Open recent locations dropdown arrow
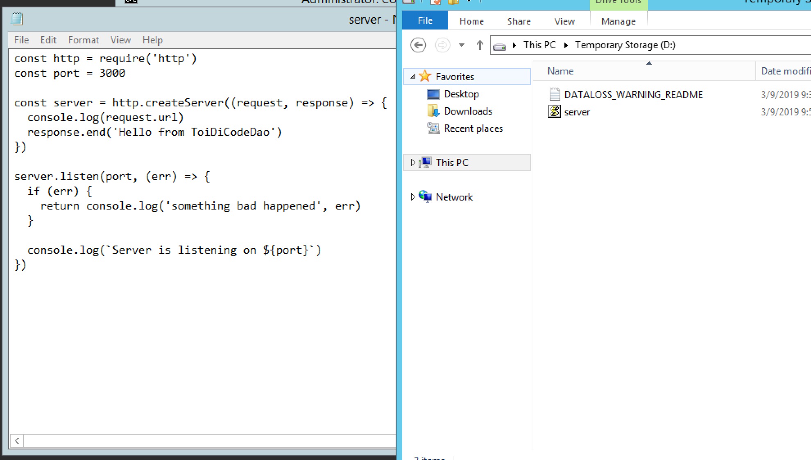811x460 pixels. [x=462, y=45]
